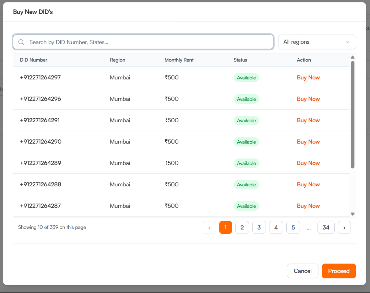
Task: Click the search magnifier icon
Action: point(21,42)
